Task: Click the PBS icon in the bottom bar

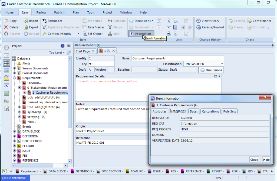Action: [167, 171]
